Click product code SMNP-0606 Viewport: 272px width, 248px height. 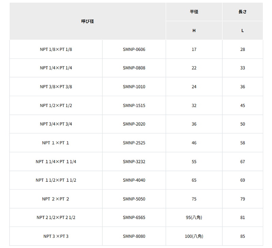[134, 49]
